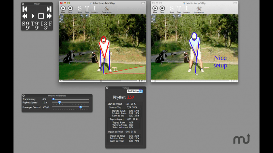Screen dimensions: 273x153
Task: Click the 'Nice setup' annotation on Martin video
Action: pos(220,62)
